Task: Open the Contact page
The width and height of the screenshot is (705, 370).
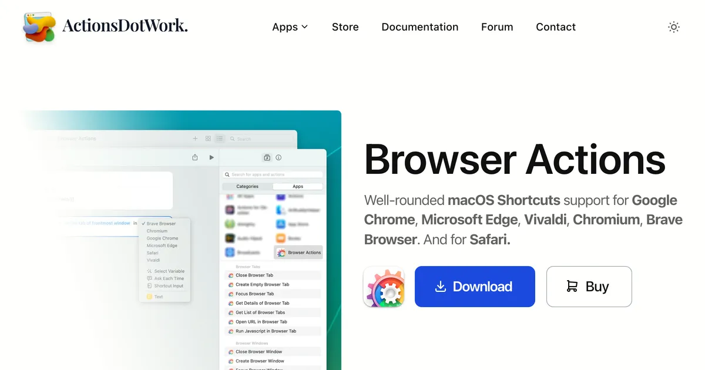Action: (x=556, y=27)
